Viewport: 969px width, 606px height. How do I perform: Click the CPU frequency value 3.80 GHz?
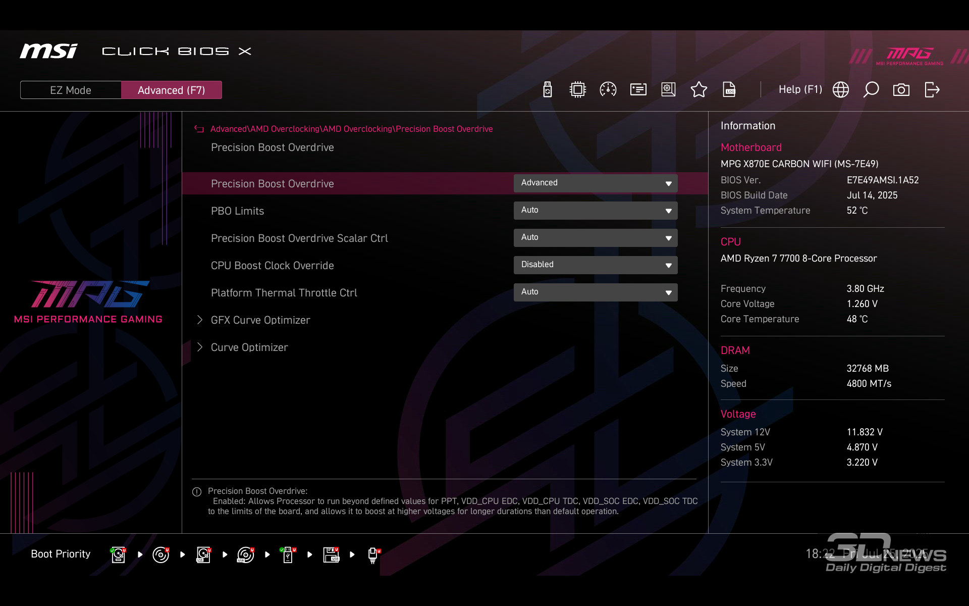point(866,289)
